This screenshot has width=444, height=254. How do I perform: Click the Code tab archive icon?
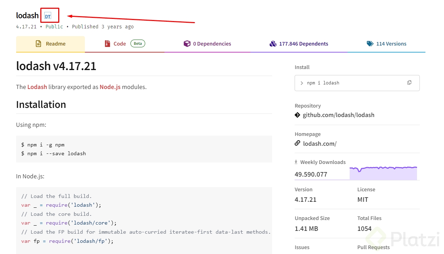click(107, 44)
